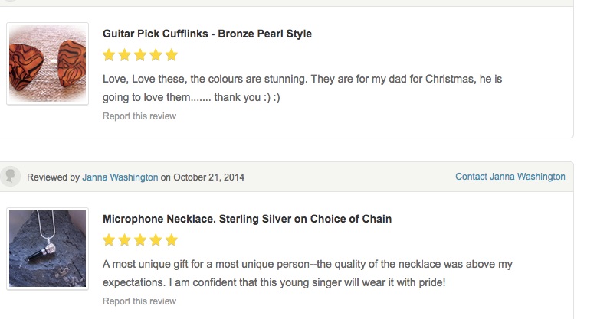Click the October 21, 2014 review date
The image size is (597, 319).
[208, 177]
